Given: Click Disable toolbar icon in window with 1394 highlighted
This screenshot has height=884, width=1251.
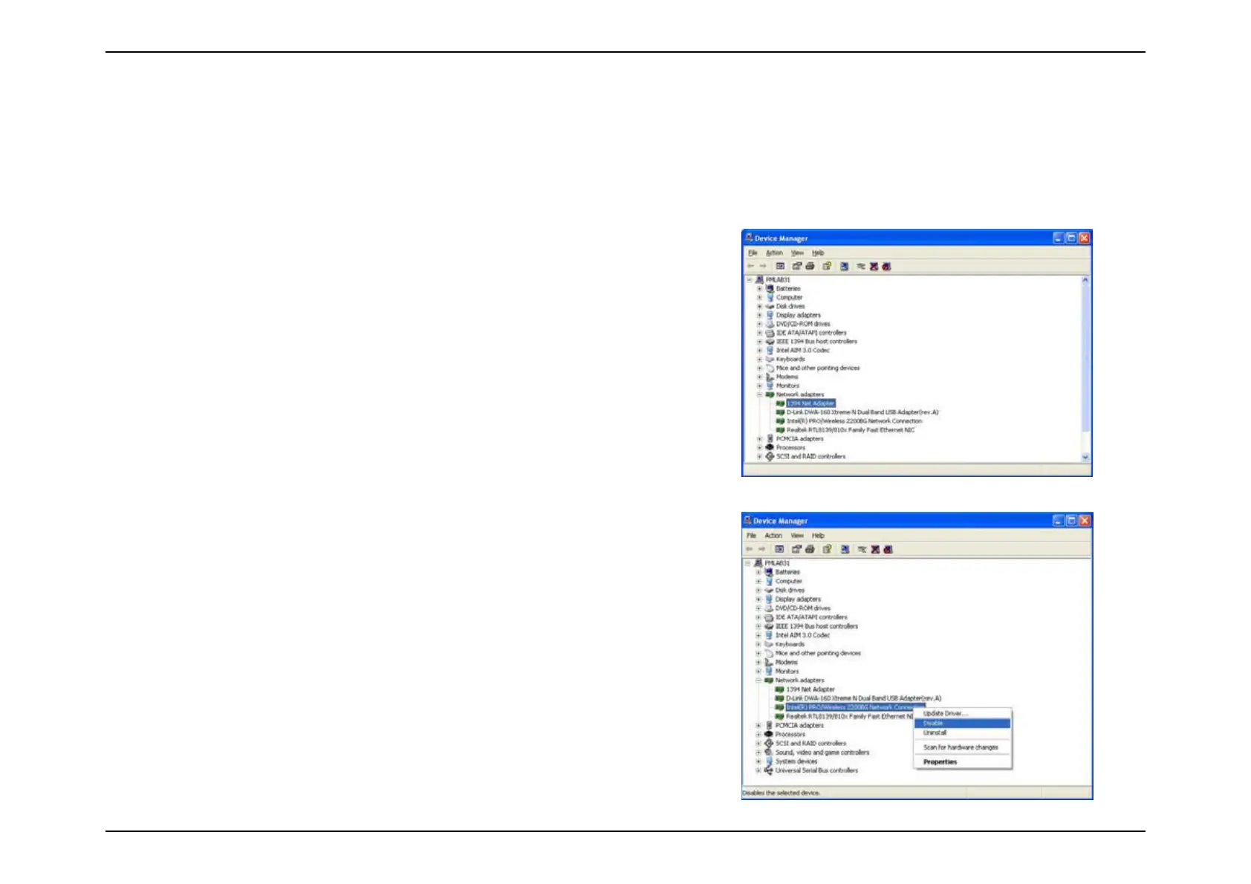Looking at the screenshot, I should [x=887, y=266].
